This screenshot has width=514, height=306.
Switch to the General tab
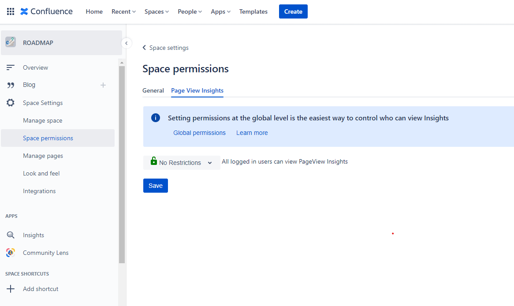click(153, 90)
